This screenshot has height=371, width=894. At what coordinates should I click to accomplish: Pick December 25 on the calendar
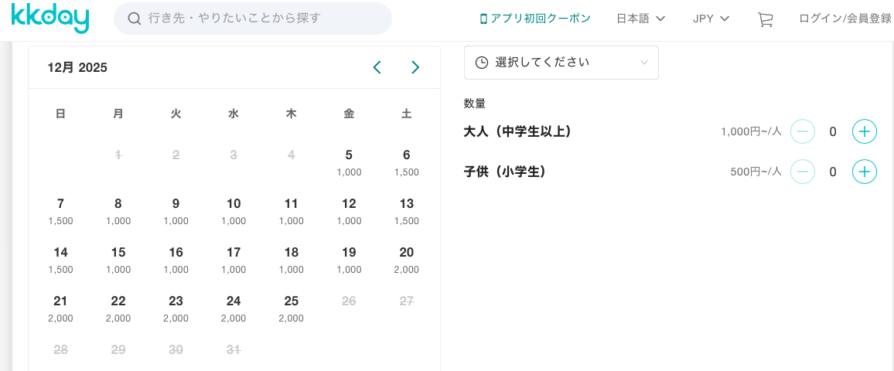point(291,308)
